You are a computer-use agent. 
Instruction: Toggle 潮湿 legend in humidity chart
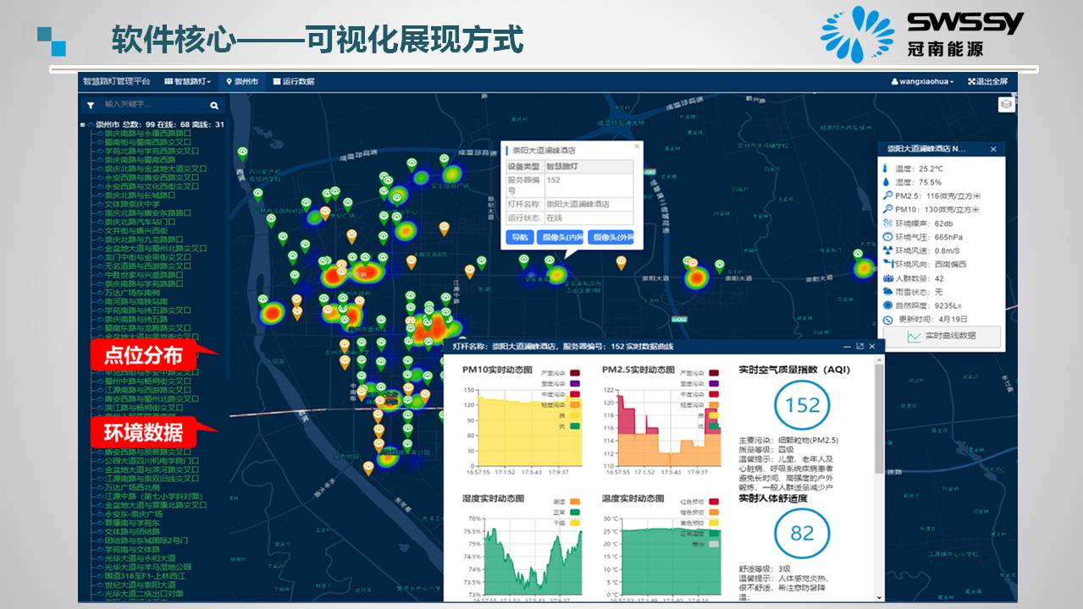point(575,501)
